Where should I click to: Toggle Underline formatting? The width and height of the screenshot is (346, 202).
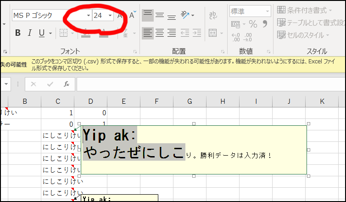(x=41, y=33)
